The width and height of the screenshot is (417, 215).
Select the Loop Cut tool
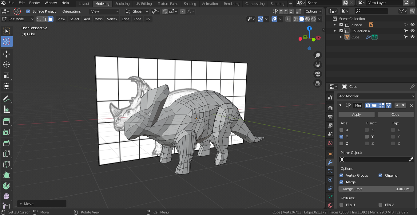coord(6,154)
